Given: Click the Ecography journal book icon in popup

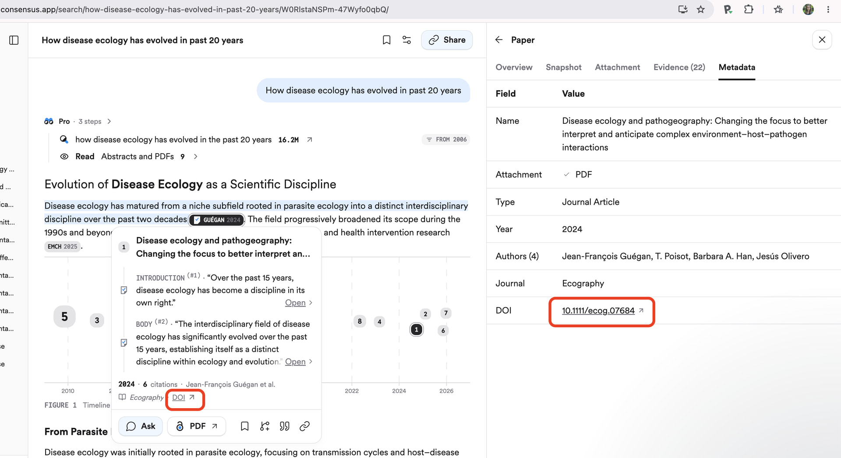Looking at the screenshot, I should [122, 397].
